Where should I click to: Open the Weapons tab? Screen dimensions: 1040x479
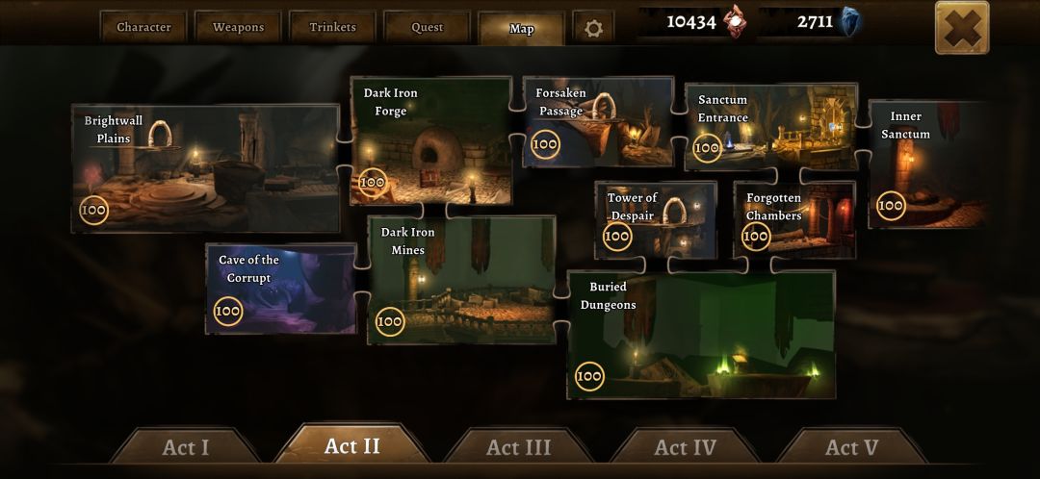(x=238, y=27)
